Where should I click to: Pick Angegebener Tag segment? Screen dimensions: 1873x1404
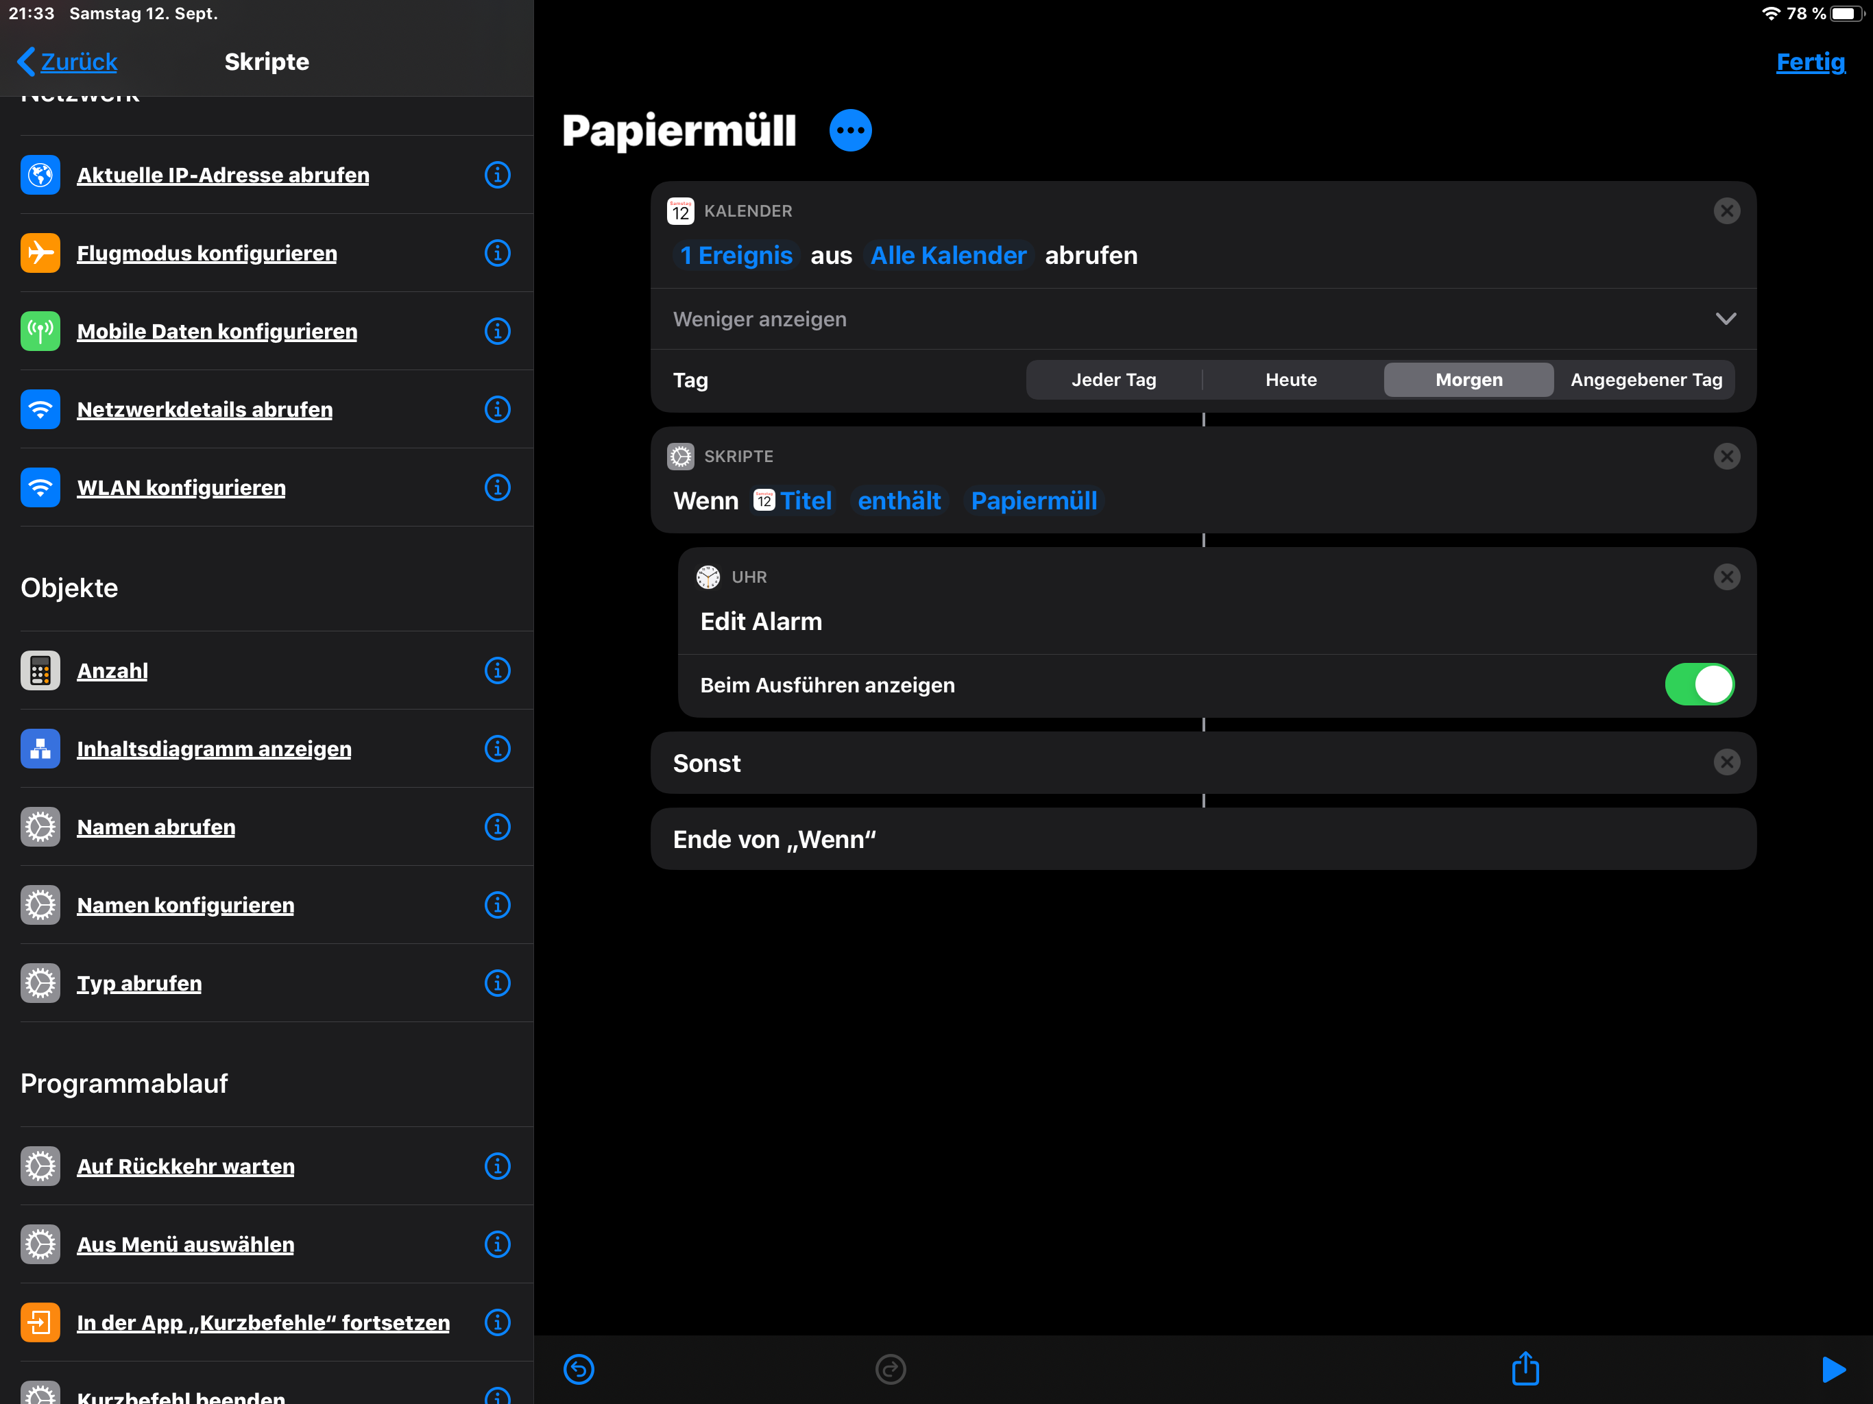(1645, 379)
